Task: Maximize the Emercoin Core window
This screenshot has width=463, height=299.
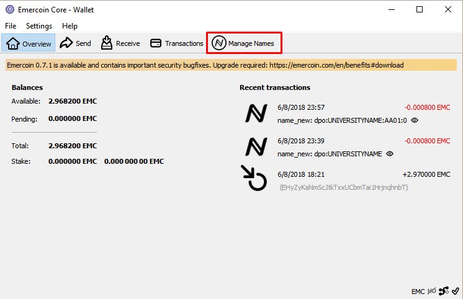Action: pos(420,9)
